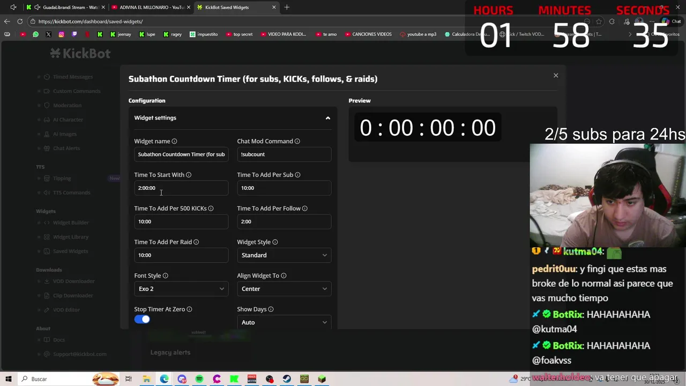
Task: Click the Windows Start button
Action: [9, 379]
